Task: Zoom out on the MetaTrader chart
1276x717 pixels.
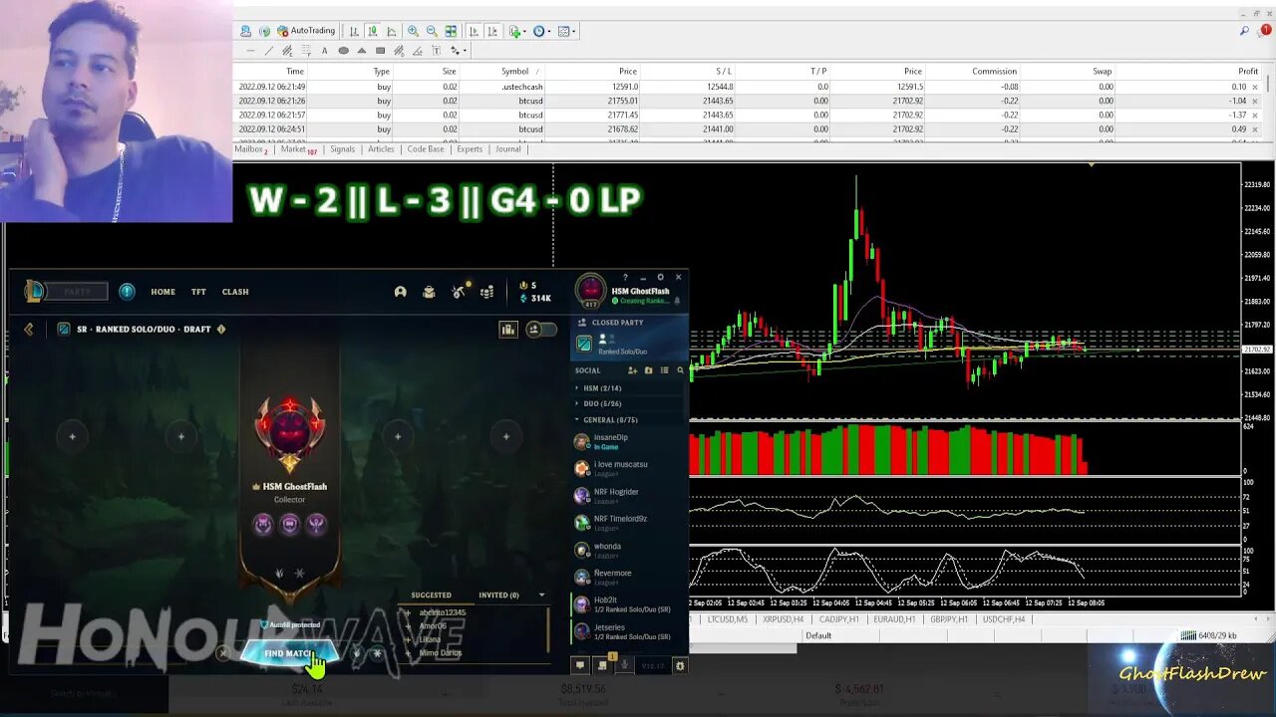Action: point(432,31)
